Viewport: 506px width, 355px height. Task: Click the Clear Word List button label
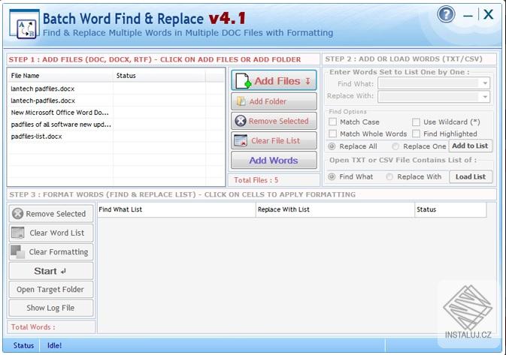[57, 233]
